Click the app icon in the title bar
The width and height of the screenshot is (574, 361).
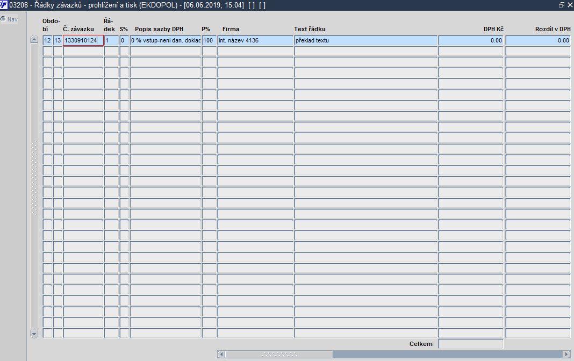(4, 5)
